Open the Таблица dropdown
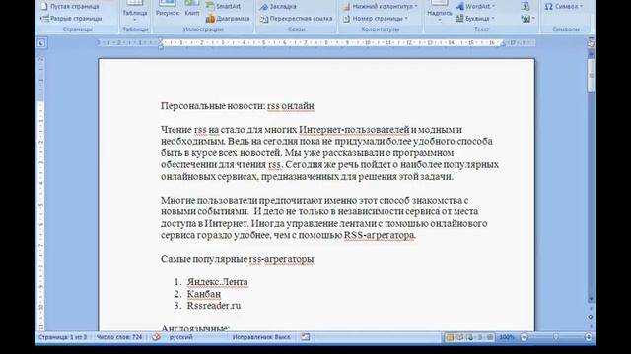The width and height of the screenshot is (631, 354). point(135,12)
